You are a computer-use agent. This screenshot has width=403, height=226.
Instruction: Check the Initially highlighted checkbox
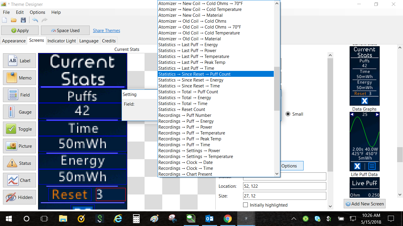[245, 205]
